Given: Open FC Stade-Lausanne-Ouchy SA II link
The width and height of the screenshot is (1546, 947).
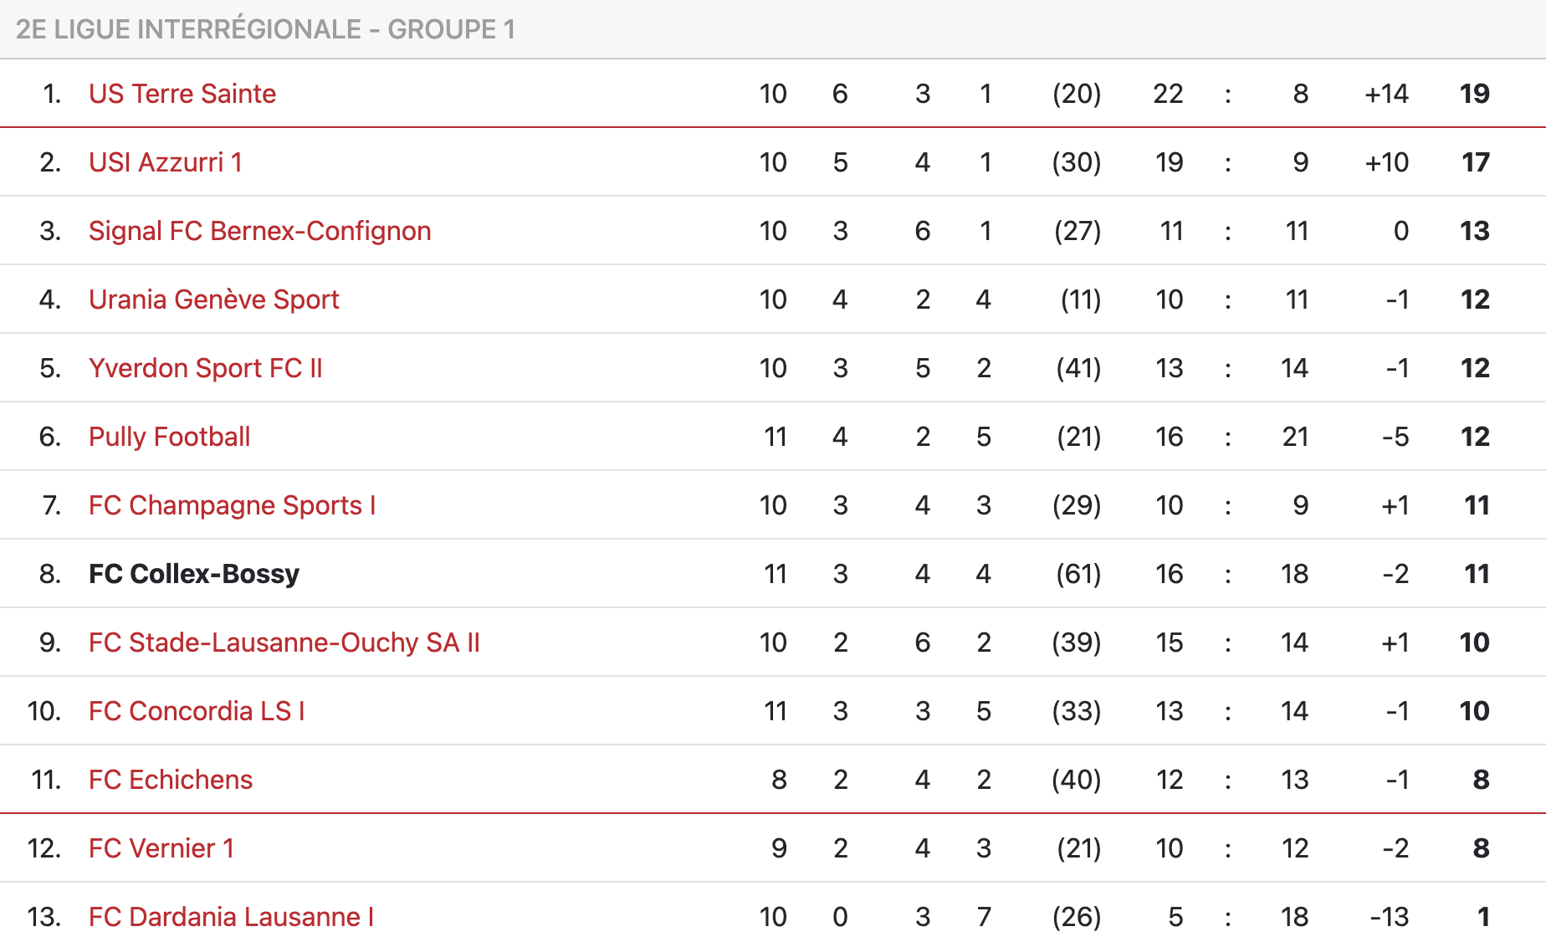Looking at the screenshot, I should click(x=284, y=642).
